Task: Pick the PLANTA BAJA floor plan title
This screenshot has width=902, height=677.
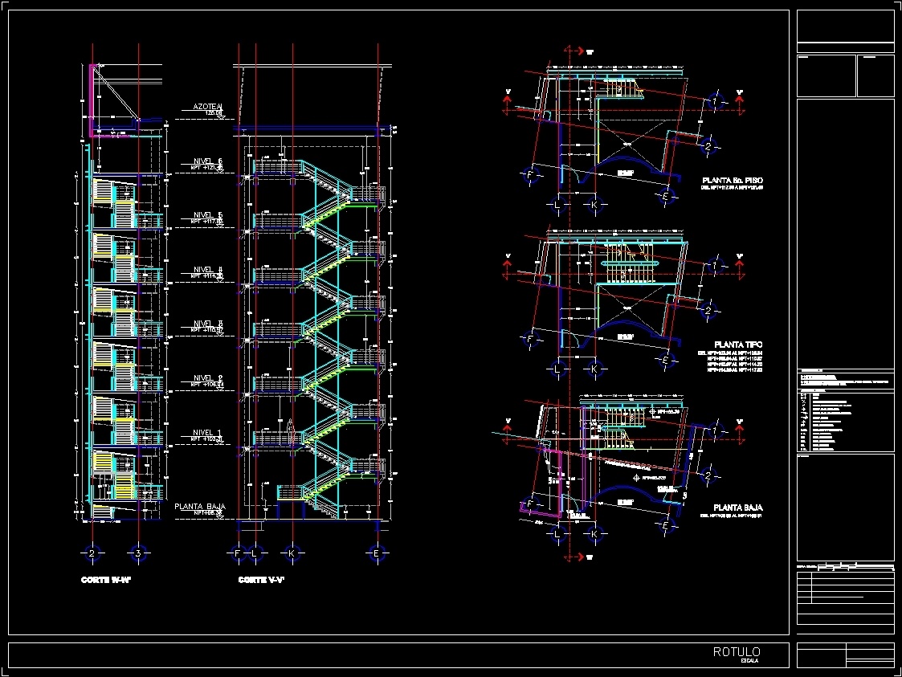Action: click(738, 508)
